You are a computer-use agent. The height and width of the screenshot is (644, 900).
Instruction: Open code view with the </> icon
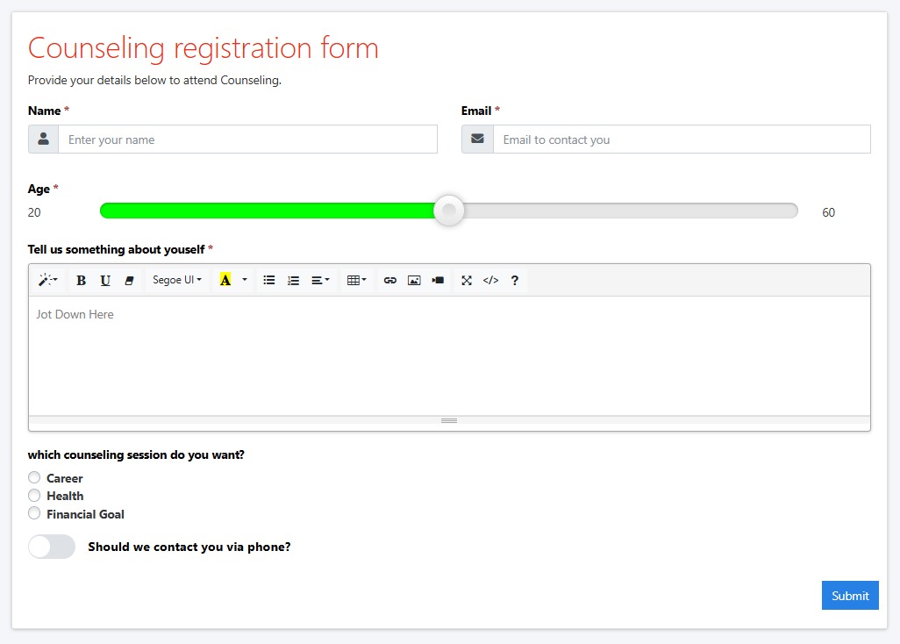490,281
